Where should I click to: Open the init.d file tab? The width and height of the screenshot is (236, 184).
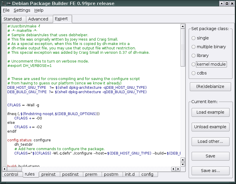pyautogui.click(x=131, y=174)
